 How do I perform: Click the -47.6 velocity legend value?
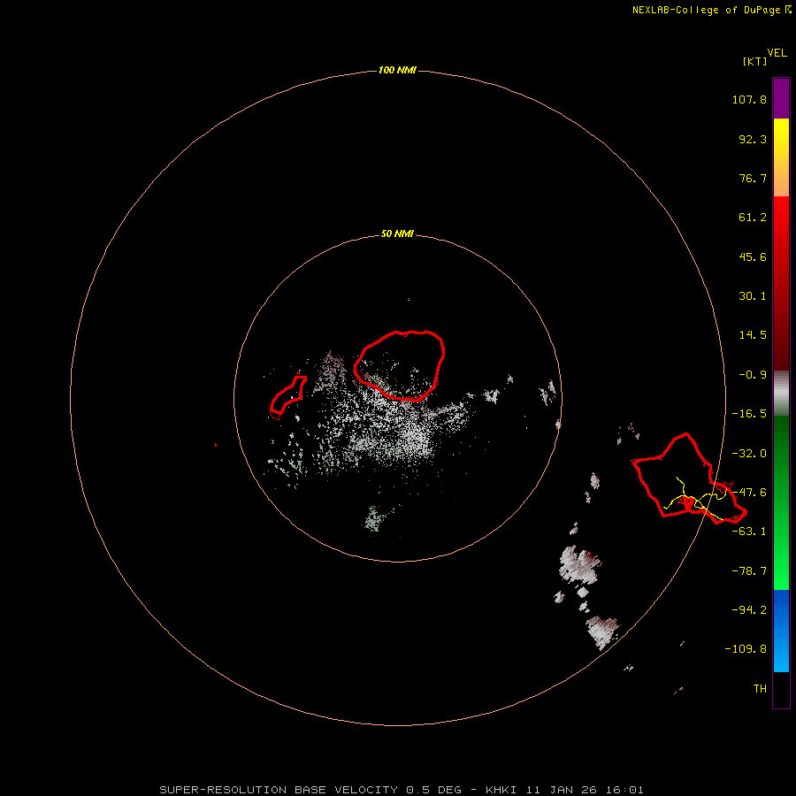pyautogui.click(x=749, y=493)
